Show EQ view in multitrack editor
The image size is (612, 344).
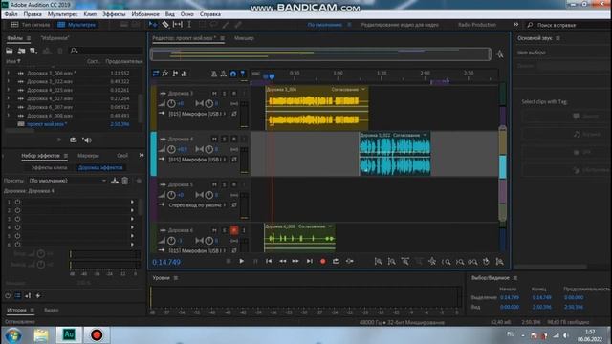click(185, 74)
